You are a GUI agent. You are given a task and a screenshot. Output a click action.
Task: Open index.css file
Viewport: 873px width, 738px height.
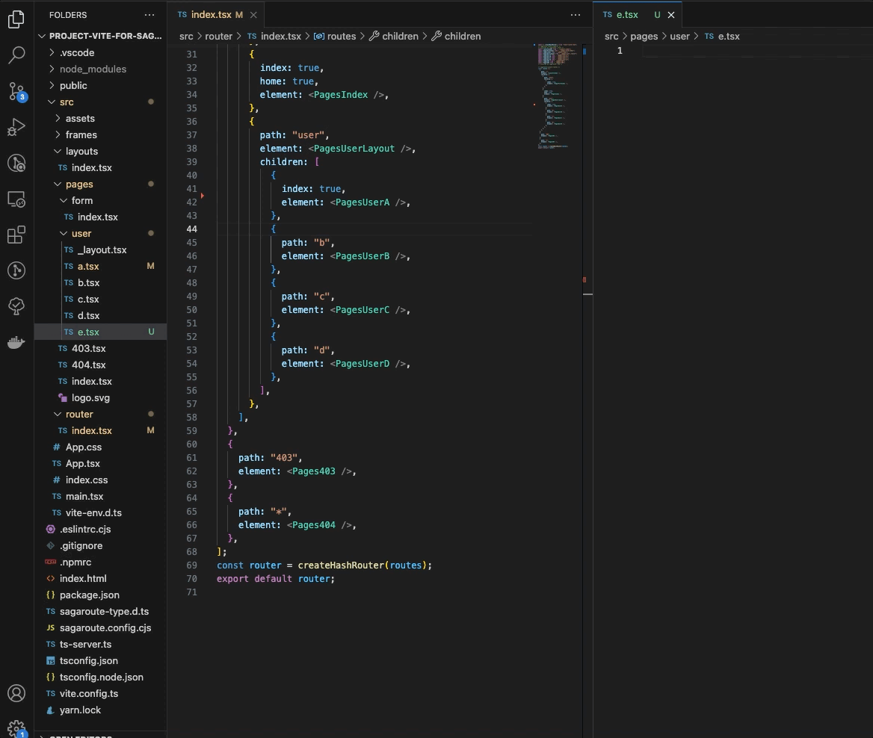click(x=100, y=480)
